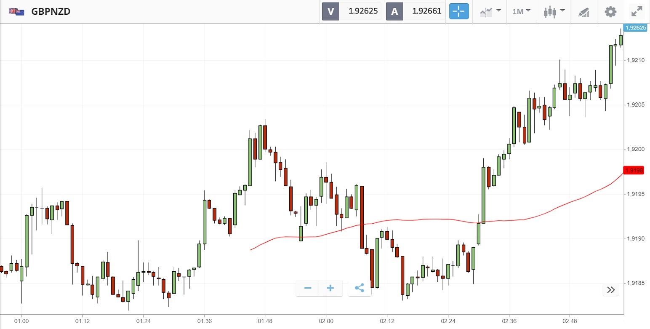Click the GBPNZD flag icon
Image resolution: width=650 pixels, height=329 pixels.
pyautogui.click(x=17, y=11)
